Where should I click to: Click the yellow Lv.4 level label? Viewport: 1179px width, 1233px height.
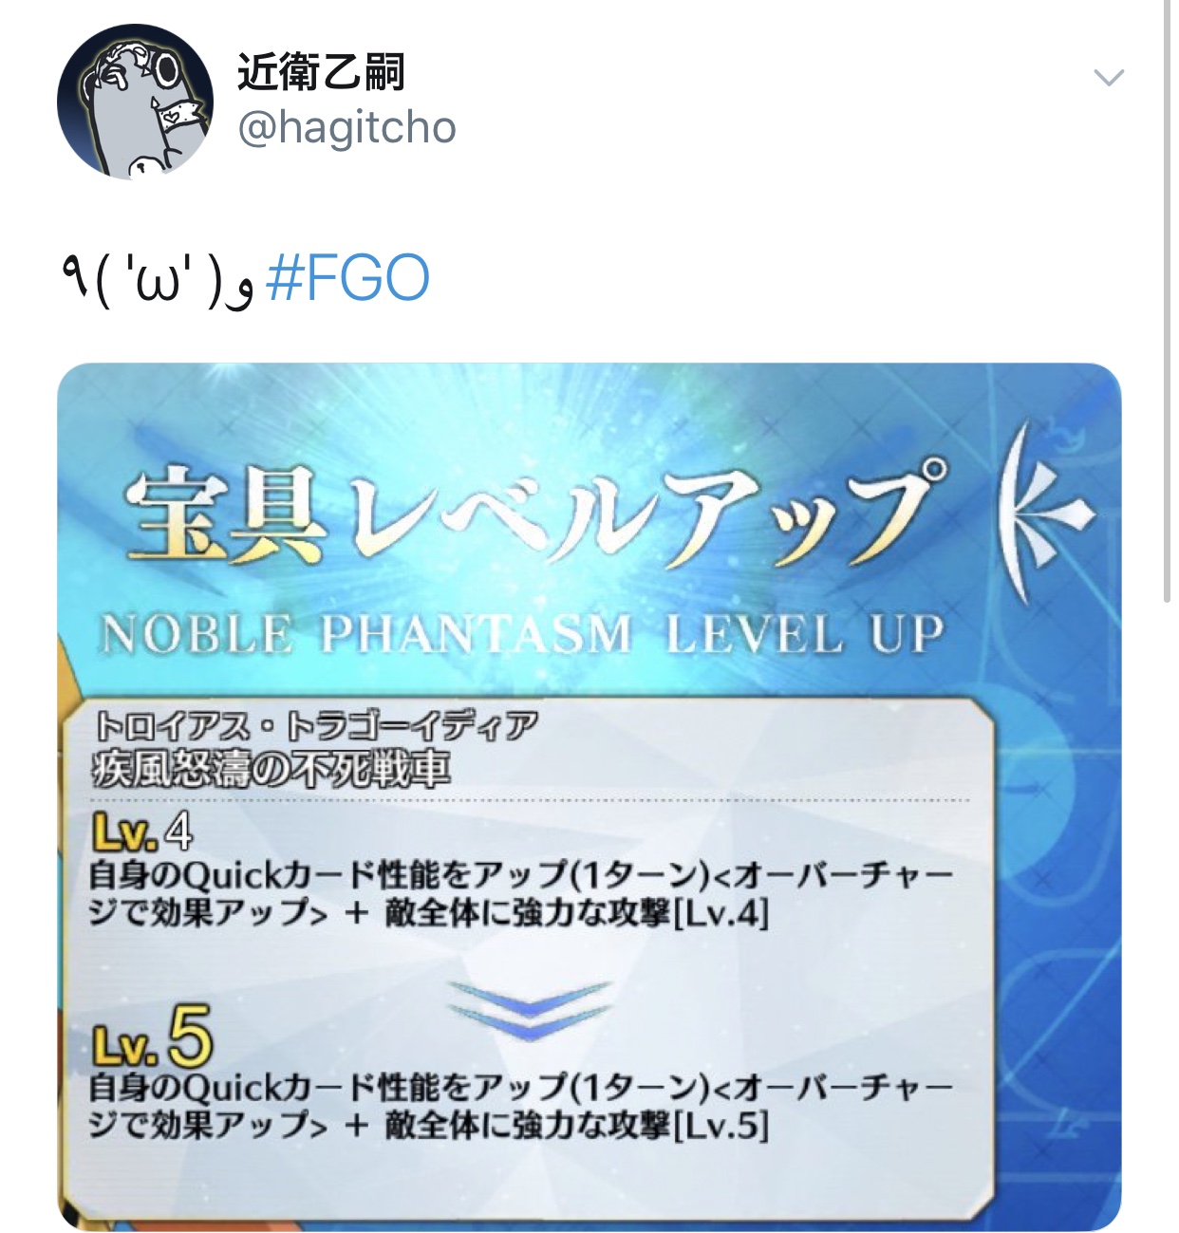pos(141,832)
